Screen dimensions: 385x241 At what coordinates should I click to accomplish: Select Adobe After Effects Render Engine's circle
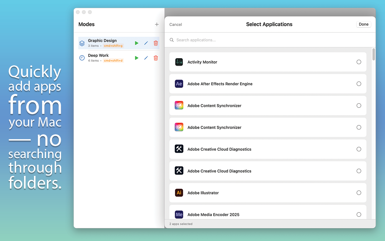tap(359, 84)
